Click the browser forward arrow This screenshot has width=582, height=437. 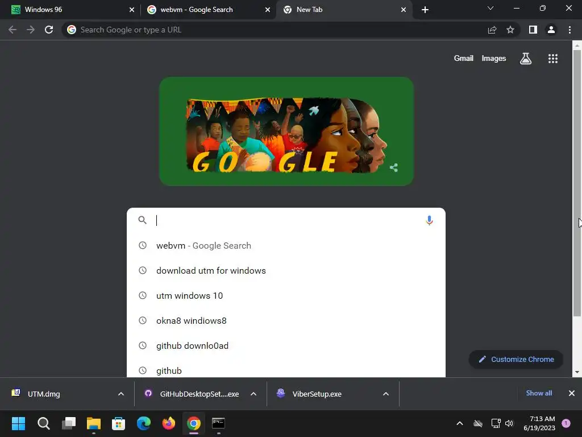pyautogui.click(x=31, y=30)
